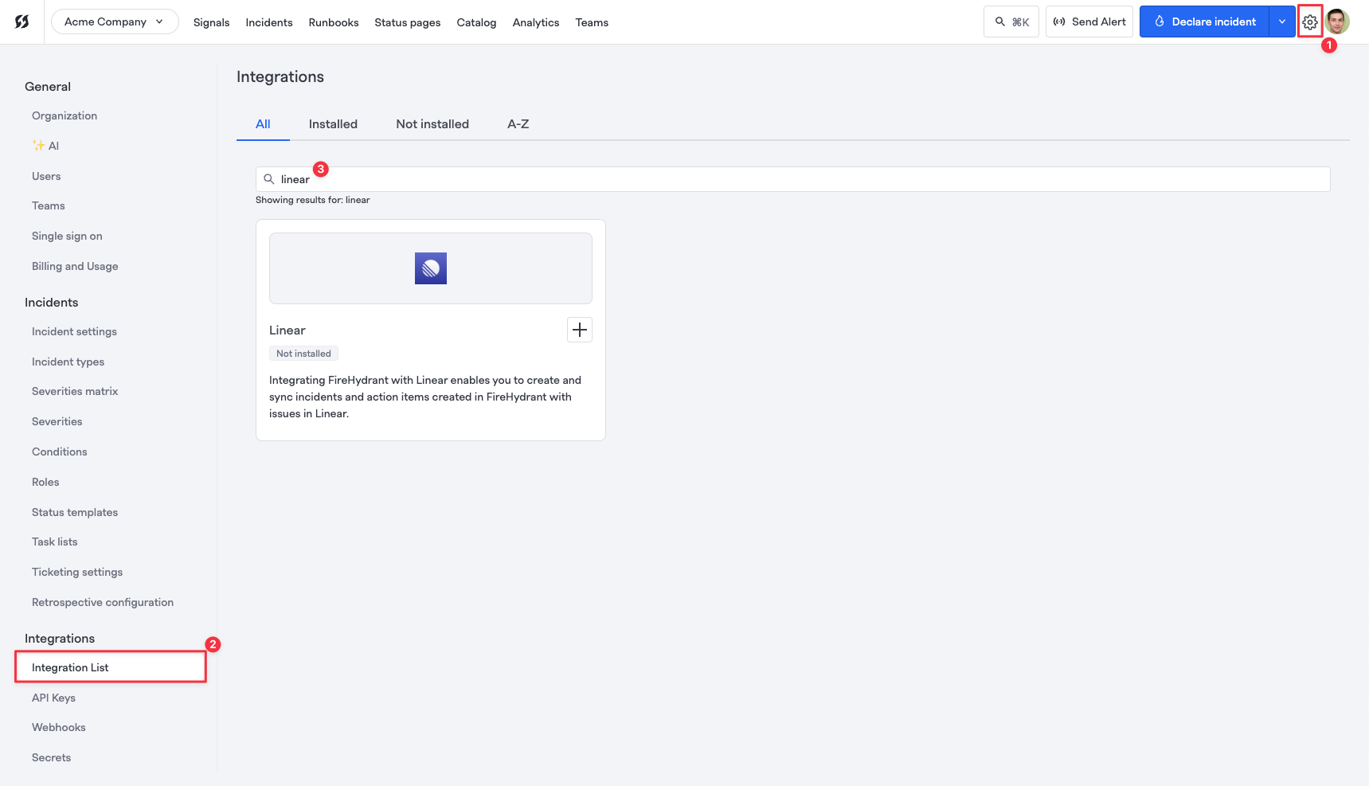Viewport: 1369px width, 786px height.
Task: Click the flame icon in Declare incident
Action: point(1160,22)
